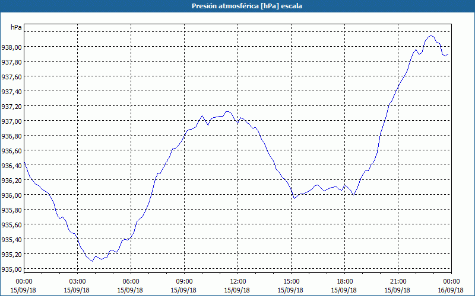Click the 937,40 y-axis label
Screen dimensions: 475x296
(x=11, y=92)
